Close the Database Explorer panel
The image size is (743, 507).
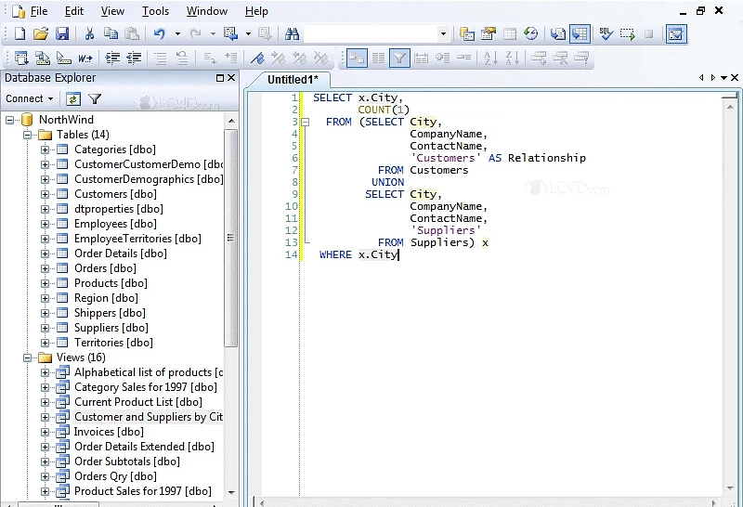tap(231, 78)
